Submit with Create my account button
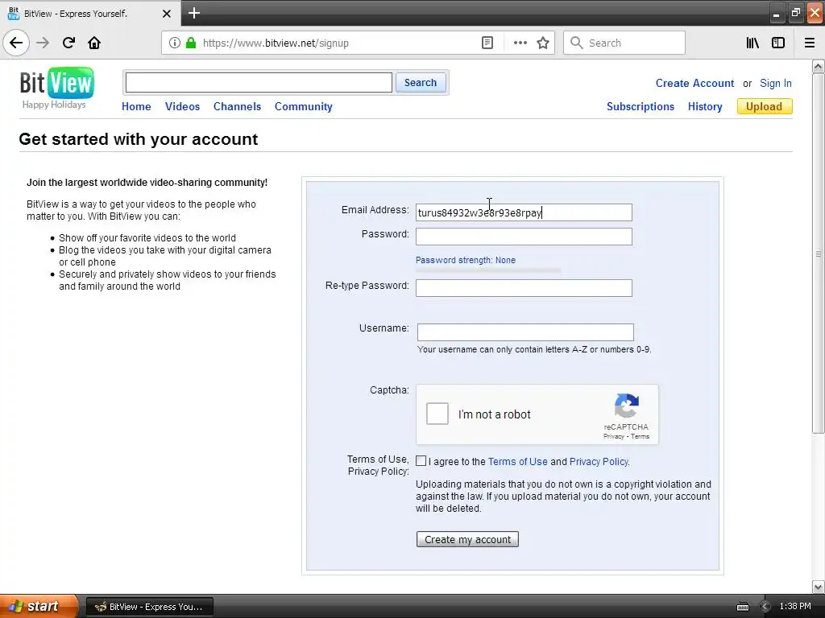 [467, 539]
